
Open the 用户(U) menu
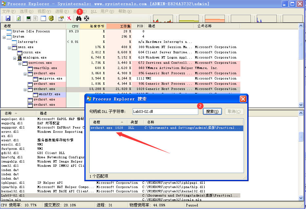[107, 11]
